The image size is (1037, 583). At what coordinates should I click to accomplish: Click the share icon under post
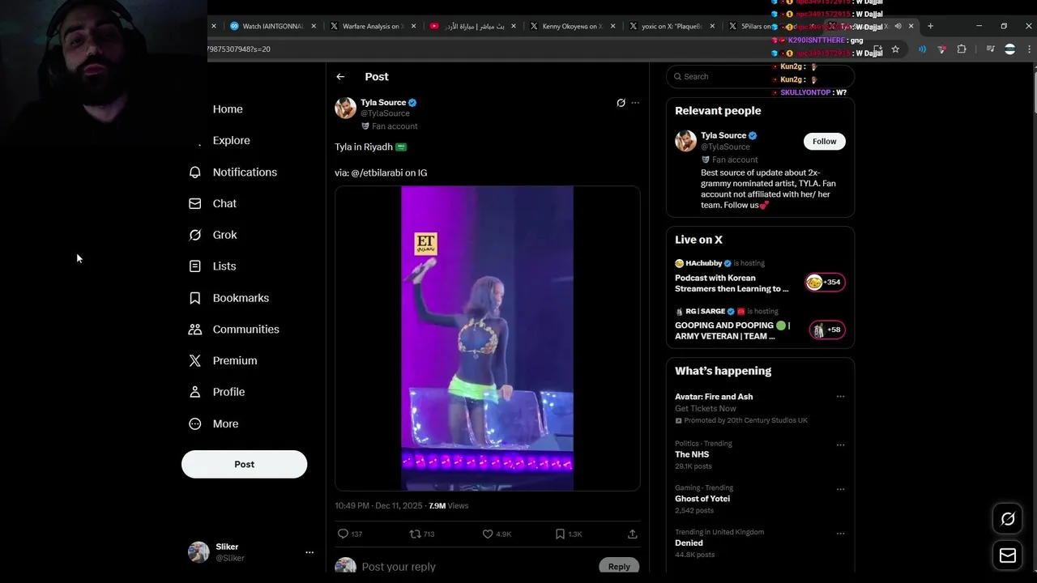pyautogui.click(x=632, y=534)
